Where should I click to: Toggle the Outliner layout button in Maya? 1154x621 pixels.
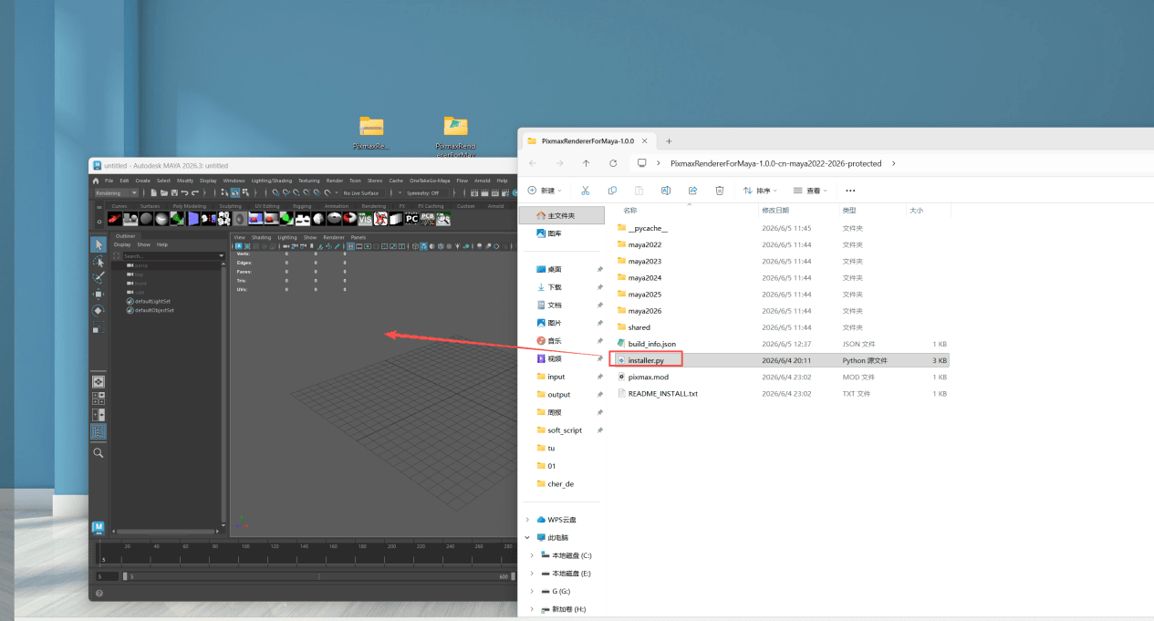(x=99, y=431)
